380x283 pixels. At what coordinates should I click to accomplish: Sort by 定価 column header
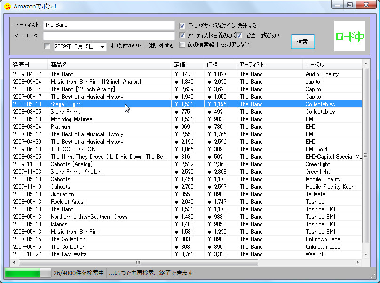point(187,65)
